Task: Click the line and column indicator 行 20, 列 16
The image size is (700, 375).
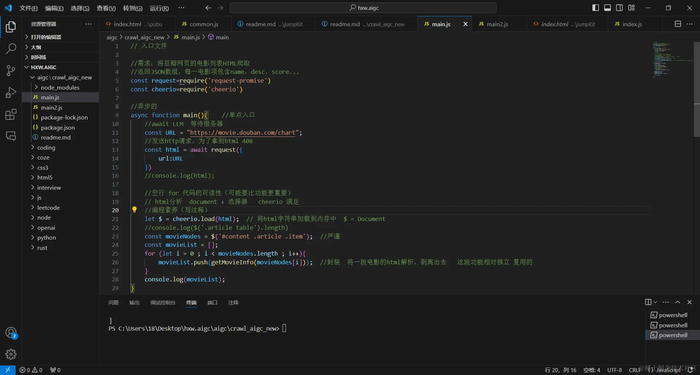Action: pos(560,370)
